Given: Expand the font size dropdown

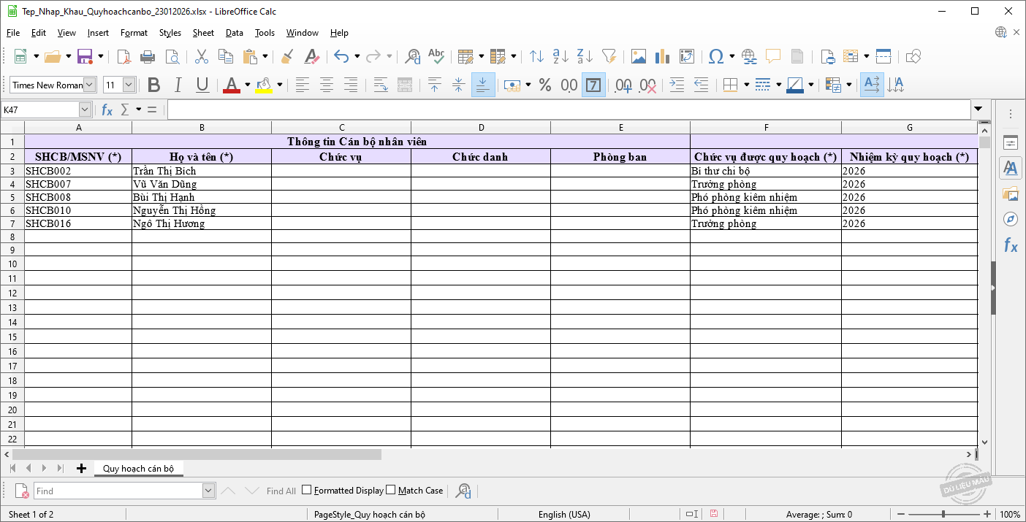Looking at the screenshot, I should [x=129, y=85].
